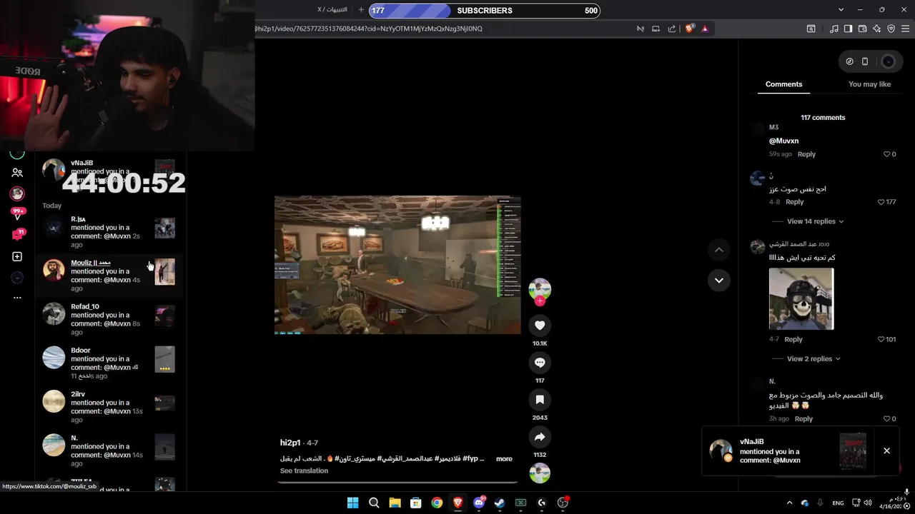915x514 pixels.
Task: Open Discord from the taskbar
Action: click(x=479, y=503)
